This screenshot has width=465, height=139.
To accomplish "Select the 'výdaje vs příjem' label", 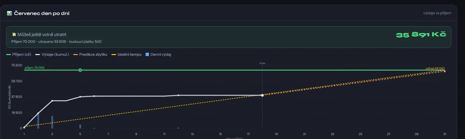I will click(x=437, y=13).
